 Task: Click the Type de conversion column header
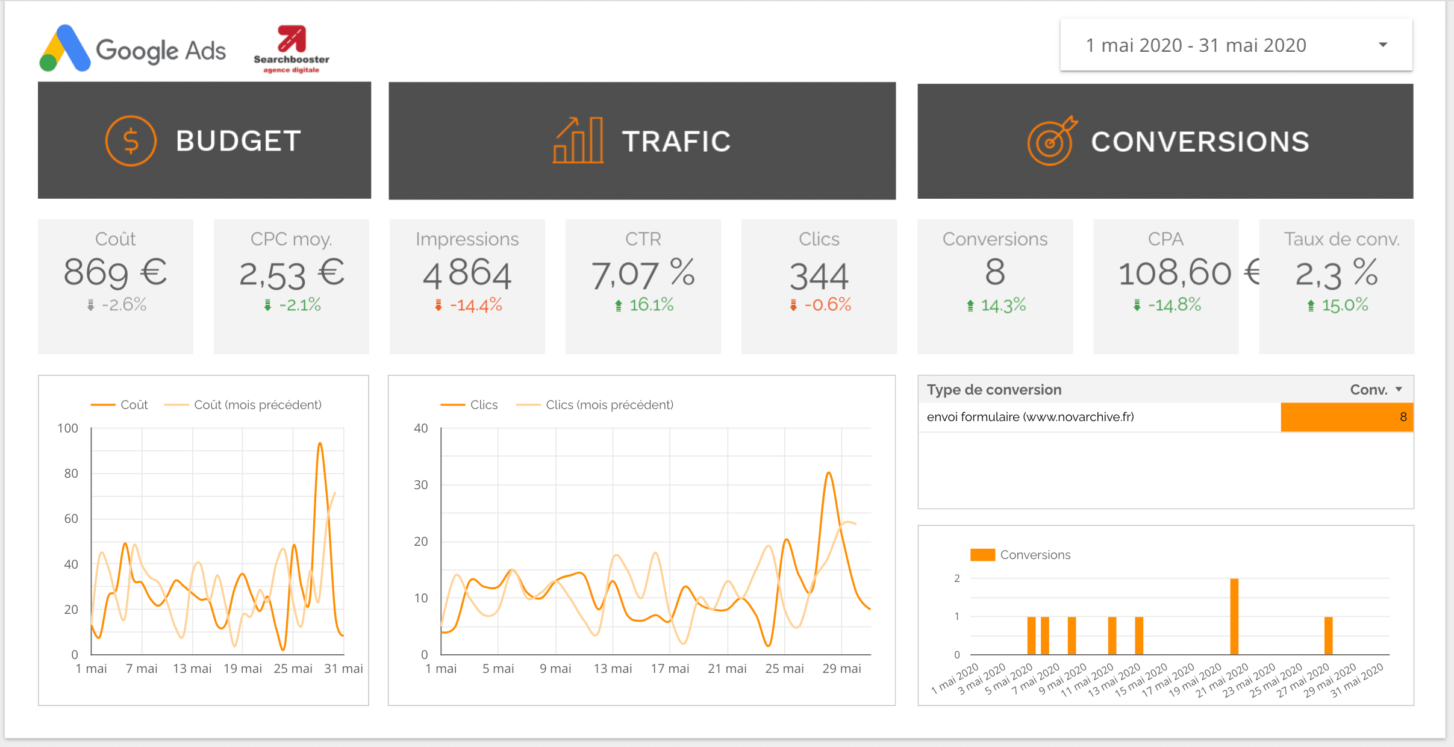click(994, 389)
